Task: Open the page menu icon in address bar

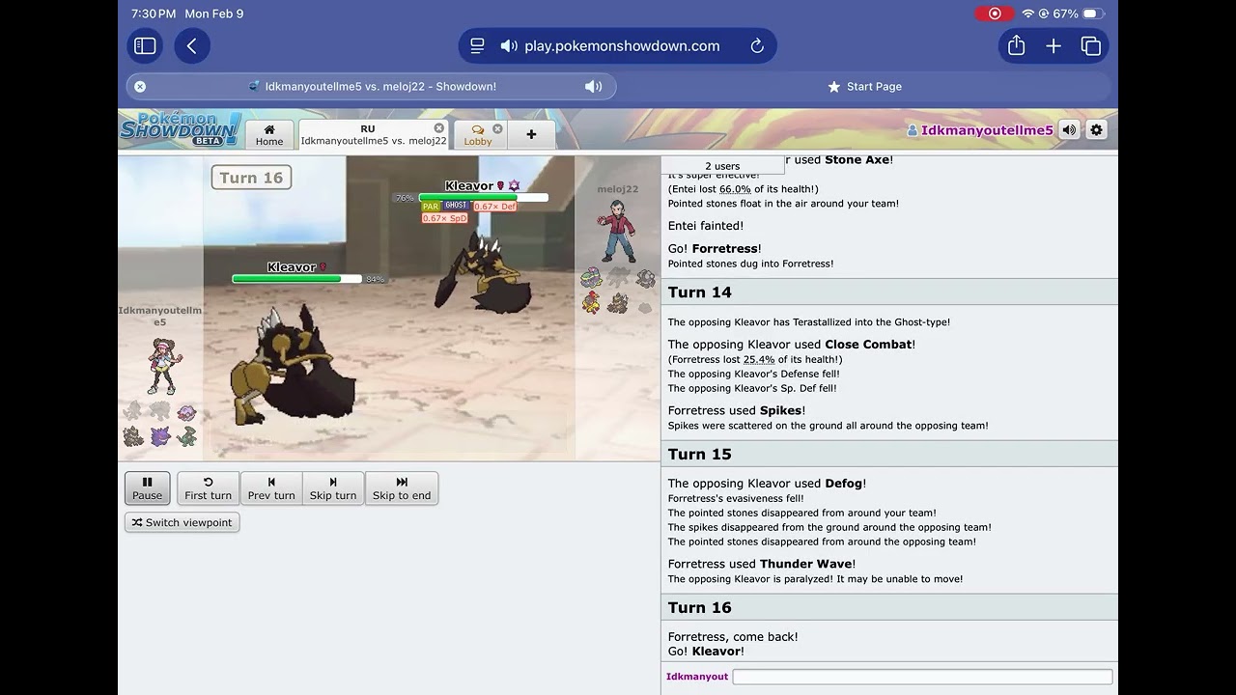Action: (477, 45)
